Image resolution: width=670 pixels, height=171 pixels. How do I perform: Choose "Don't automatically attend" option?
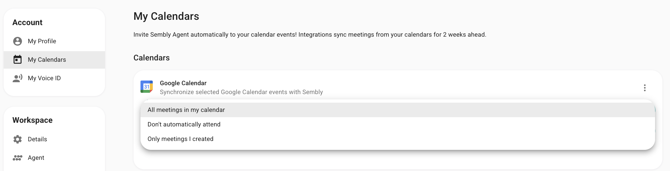pos(184,124)
